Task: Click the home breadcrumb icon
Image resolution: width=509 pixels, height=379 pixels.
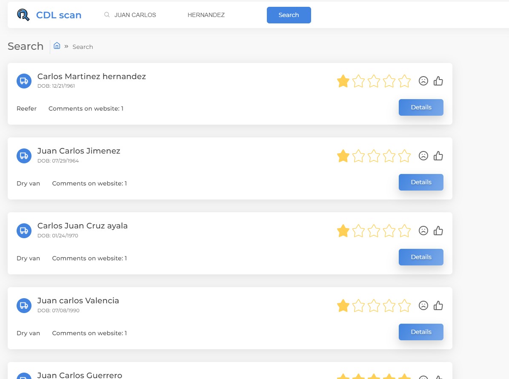Action: [57, 46]
